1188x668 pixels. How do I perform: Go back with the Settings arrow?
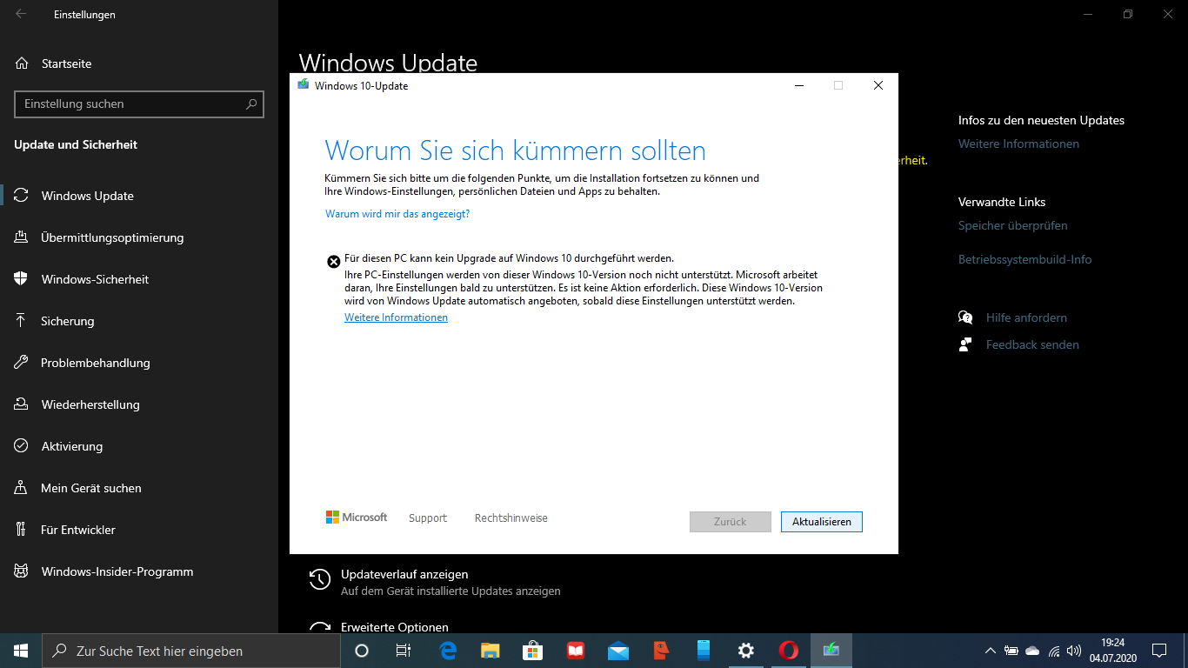coord(21,14)
